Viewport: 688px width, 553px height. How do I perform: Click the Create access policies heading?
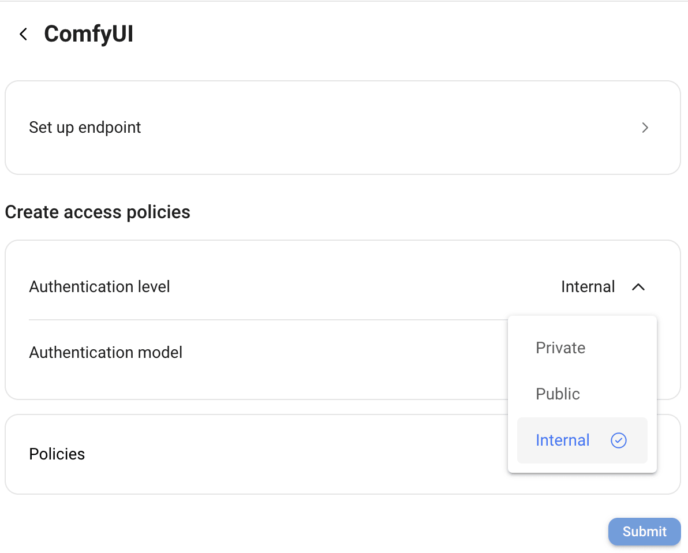(97, 212)
